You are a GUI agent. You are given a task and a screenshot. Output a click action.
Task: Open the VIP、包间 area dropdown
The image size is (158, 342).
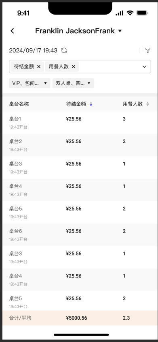pyautogui.click(x=29, y=83)
